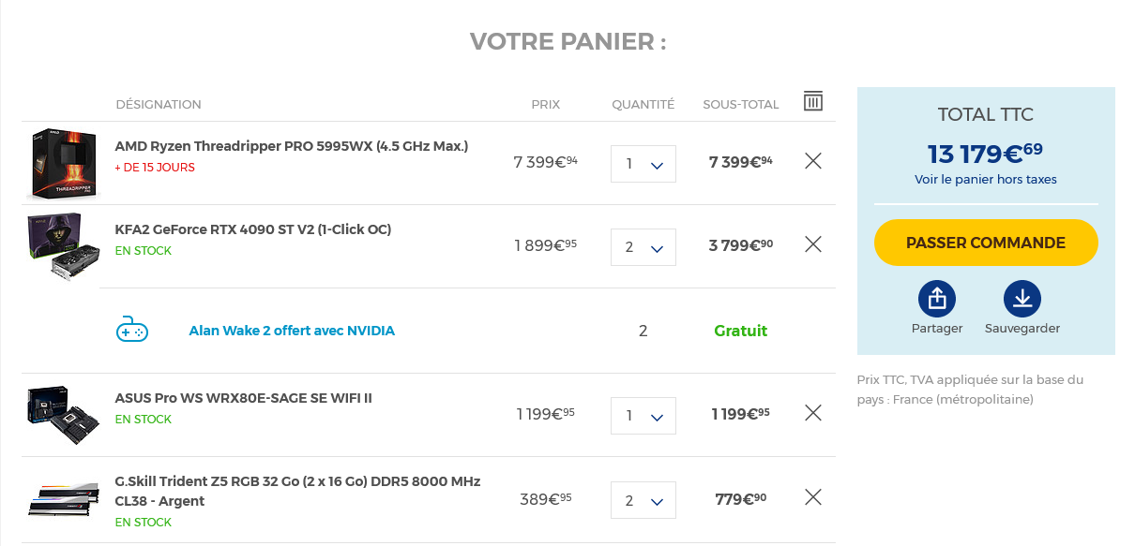Image resolution: width=1135 pixels, height=546 pixels.
Task: Expand quantity selector for ASUS motherboard
Action: pyautogui.click(x=643, y=416)
